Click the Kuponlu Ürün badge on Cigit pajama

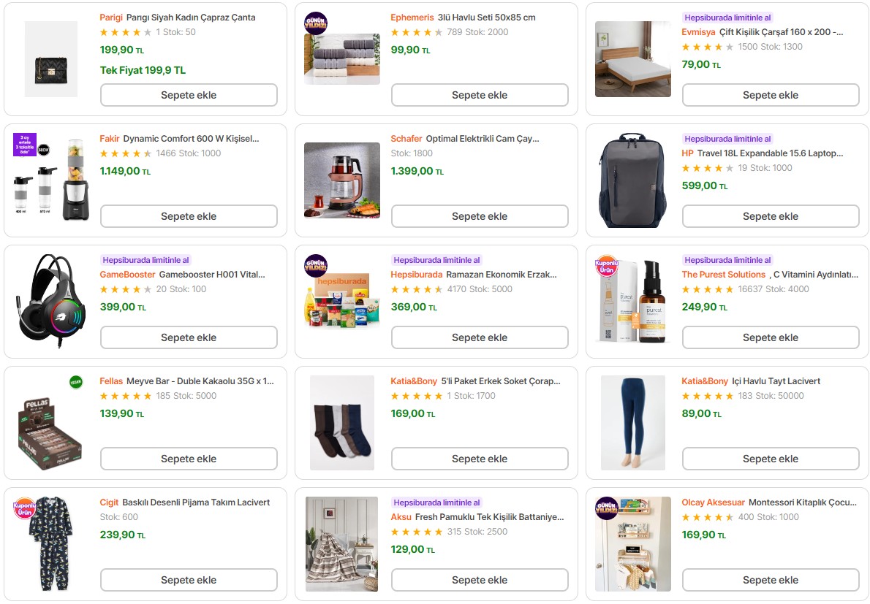coord(25,508)
